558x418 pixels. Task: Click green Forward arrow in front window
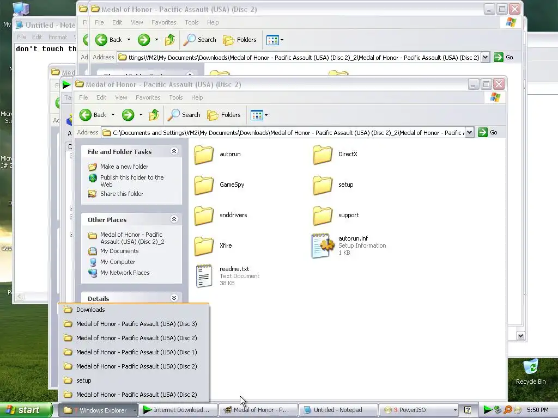(x=128, y=115)
